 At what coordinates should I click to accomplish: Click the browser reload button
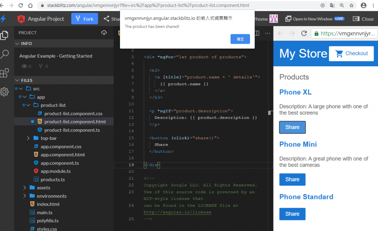coord(21,5)
